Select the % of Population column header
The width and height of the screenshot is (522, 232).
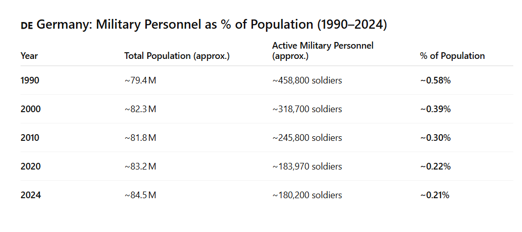(452, 56)
